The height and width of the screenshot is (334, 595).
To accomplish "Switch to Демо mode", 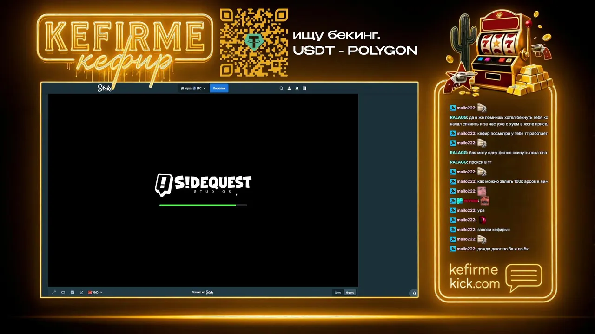I will click(x=338, y=292).
